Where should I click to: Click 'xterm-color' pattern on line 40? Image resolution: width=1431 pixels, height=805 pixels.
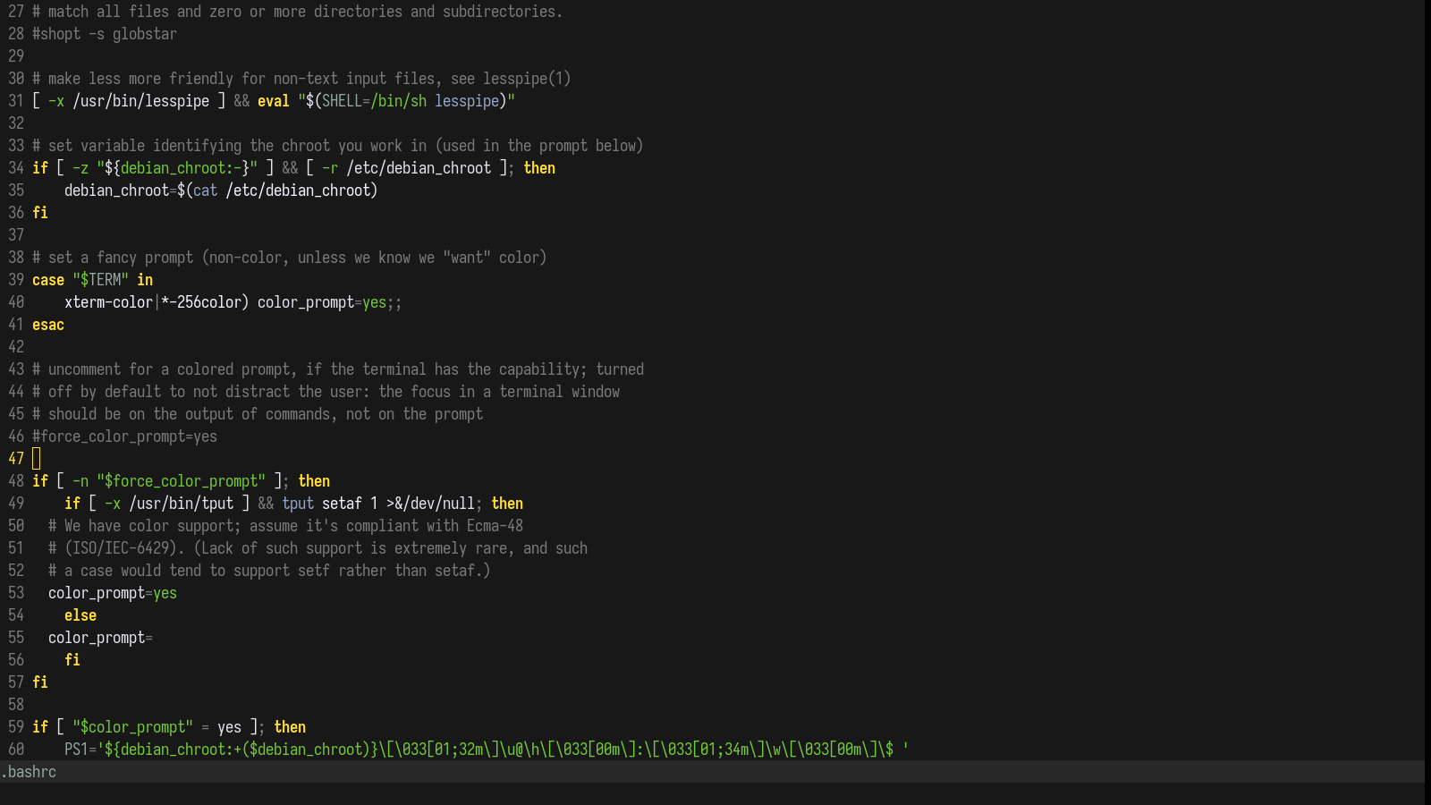click(108, 302)
